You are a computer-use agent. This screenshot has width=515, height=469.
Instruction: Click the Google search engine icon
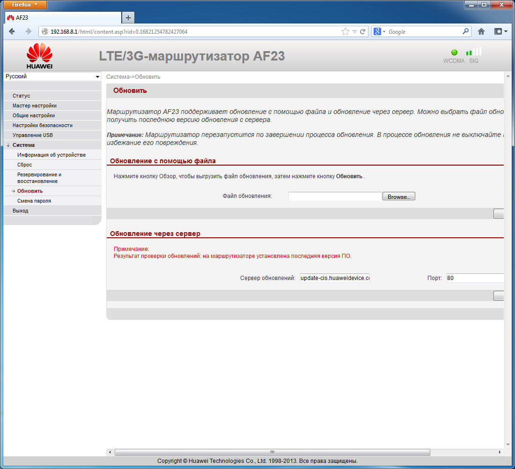(x=377, y=31)
